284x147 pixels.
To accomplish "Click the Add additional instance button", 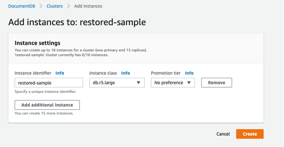I will [47, 105].
